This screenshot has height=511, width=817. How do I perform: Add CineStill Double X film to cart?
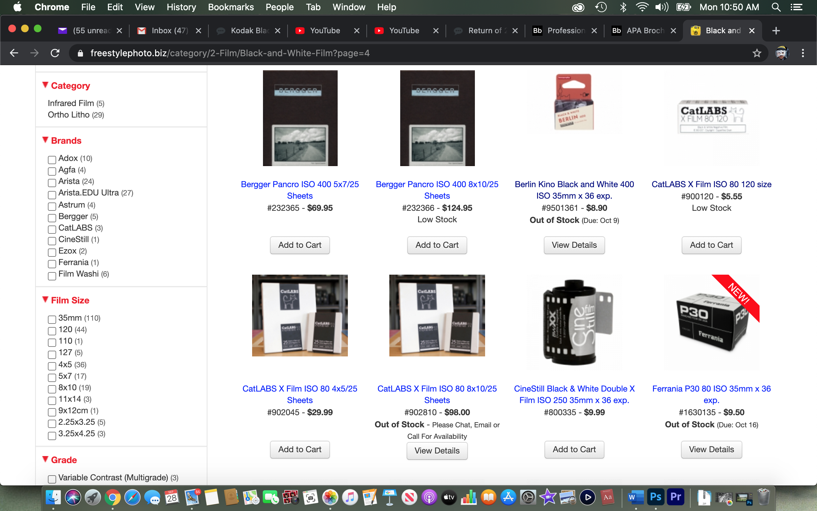[x=574, y=449]
